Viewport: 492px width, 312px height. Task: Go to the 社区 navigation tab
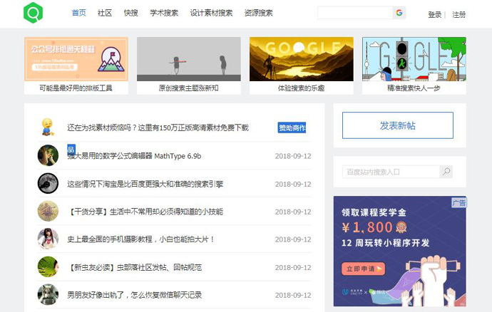pos(105,13)
